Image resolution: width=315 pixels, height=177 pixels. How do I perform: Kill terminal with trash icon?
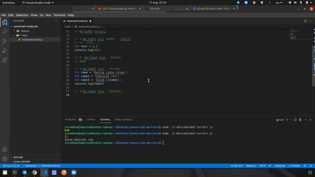(x=300, y=119)
